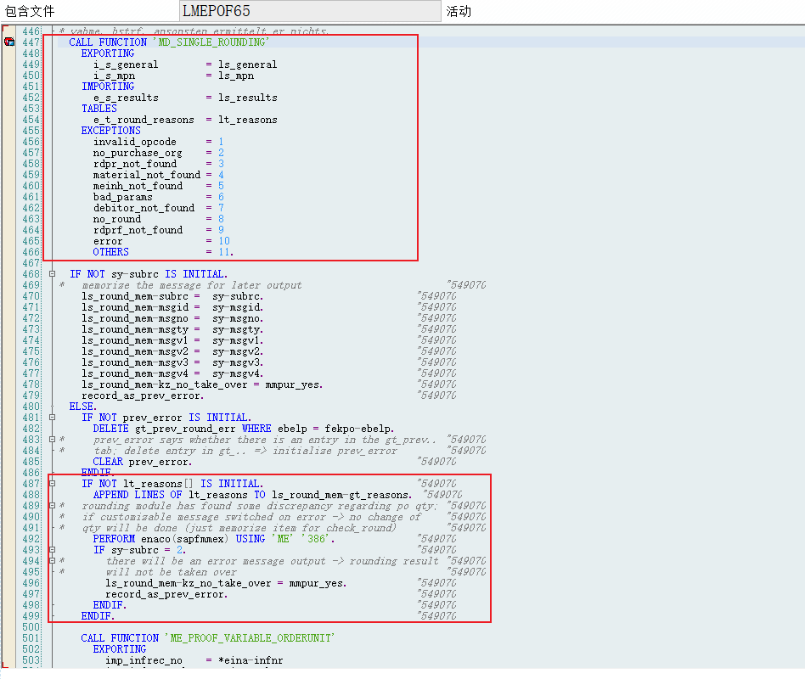Click exception value 10 for error

click(224, 241)
